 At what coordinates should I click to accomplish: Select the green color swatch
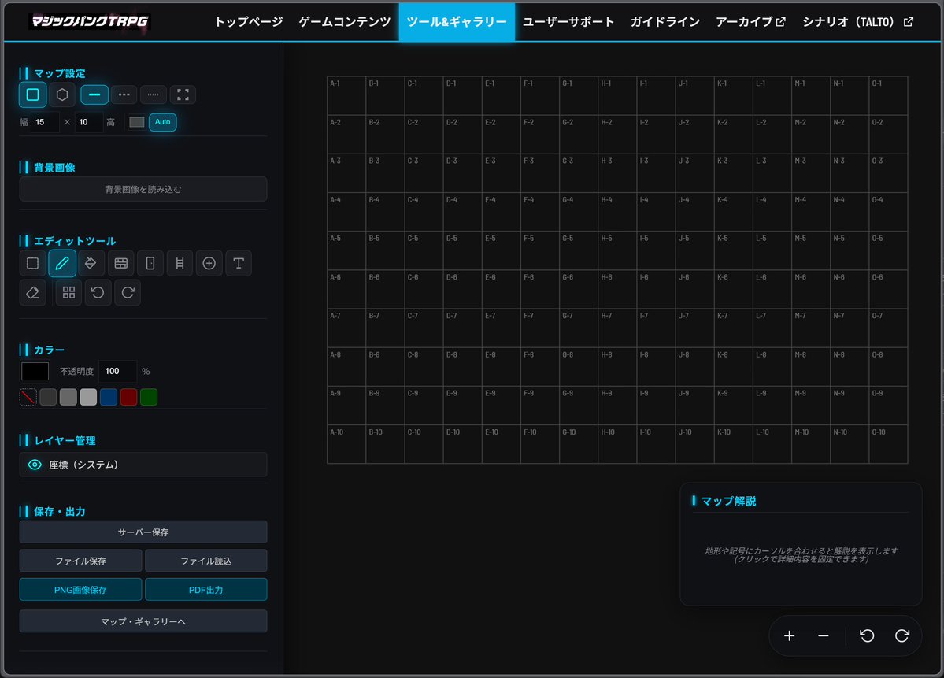pos(149,397)
